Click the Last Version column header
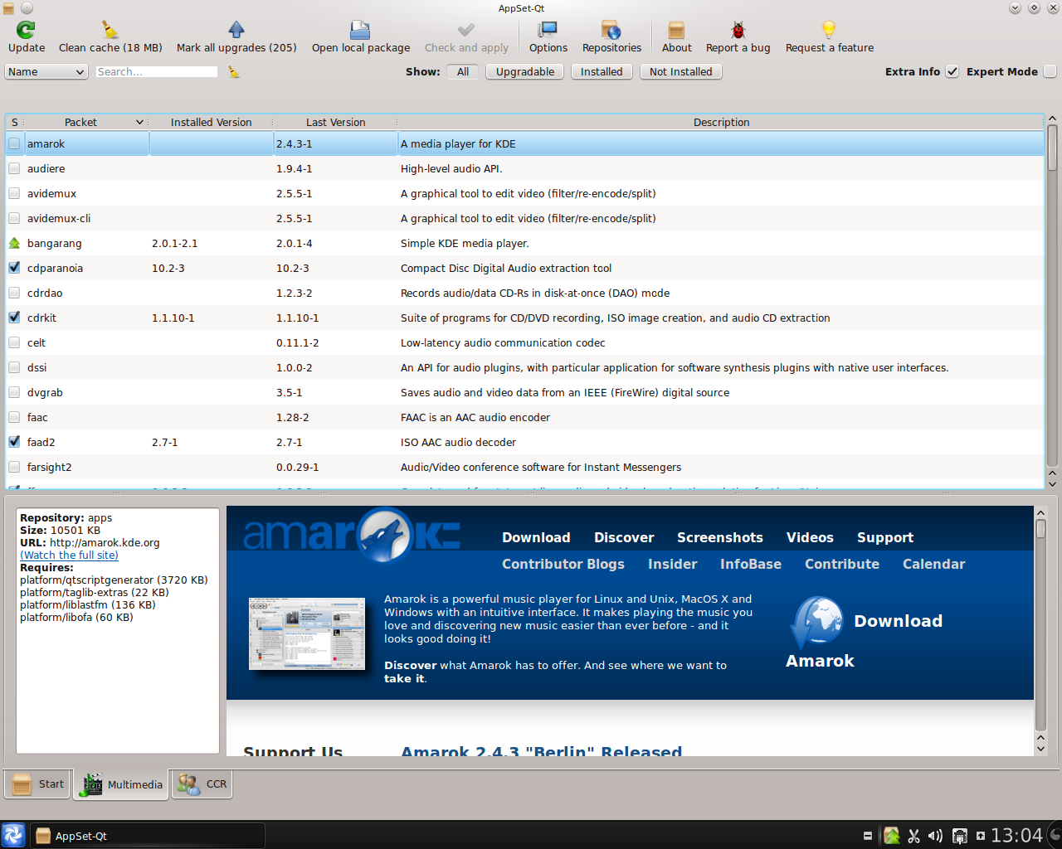Viewport: 1062px width, 849px height. (335, 122)
